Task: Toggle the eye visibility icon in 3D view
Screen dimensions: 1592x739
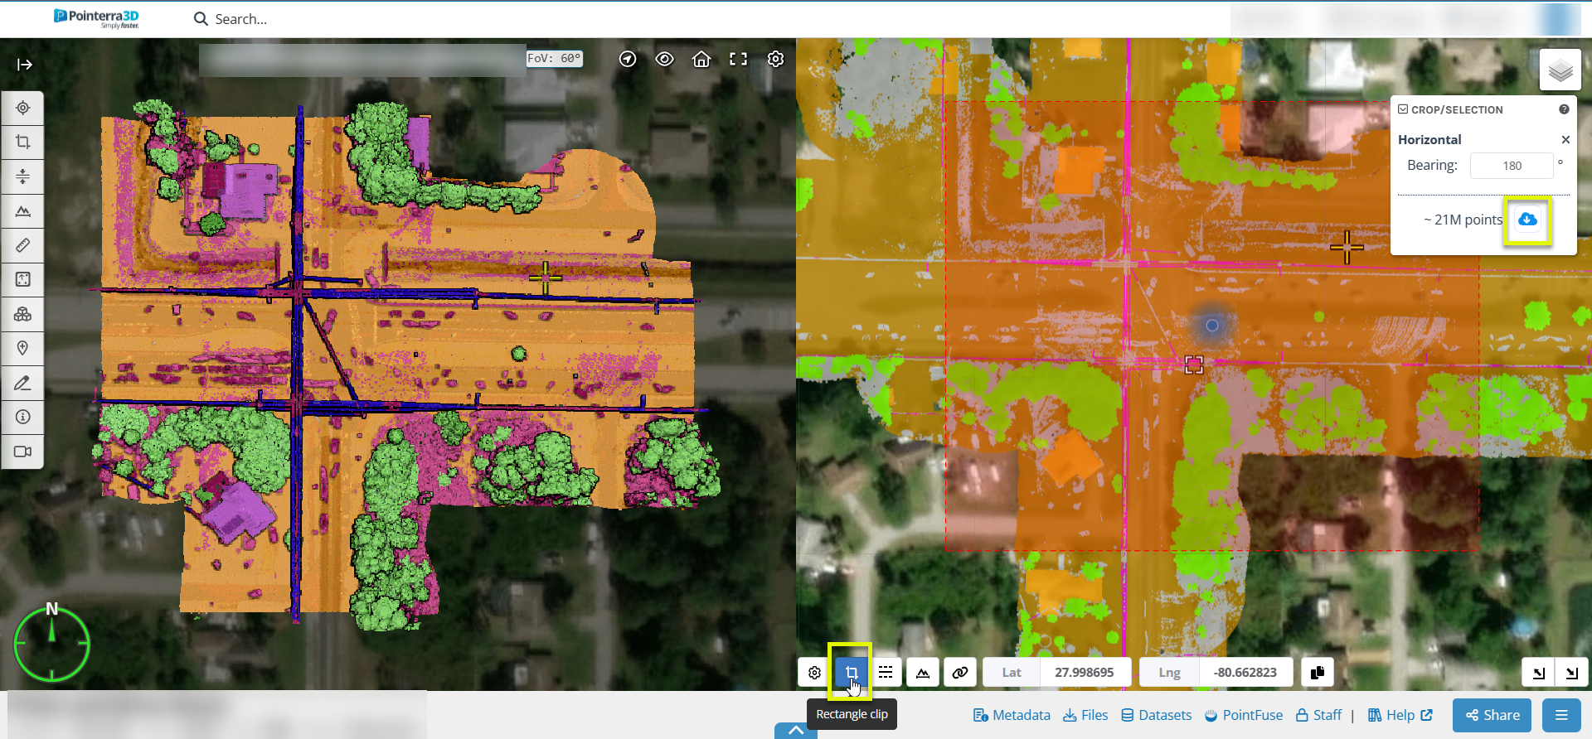Action: [x=664, y=59]
